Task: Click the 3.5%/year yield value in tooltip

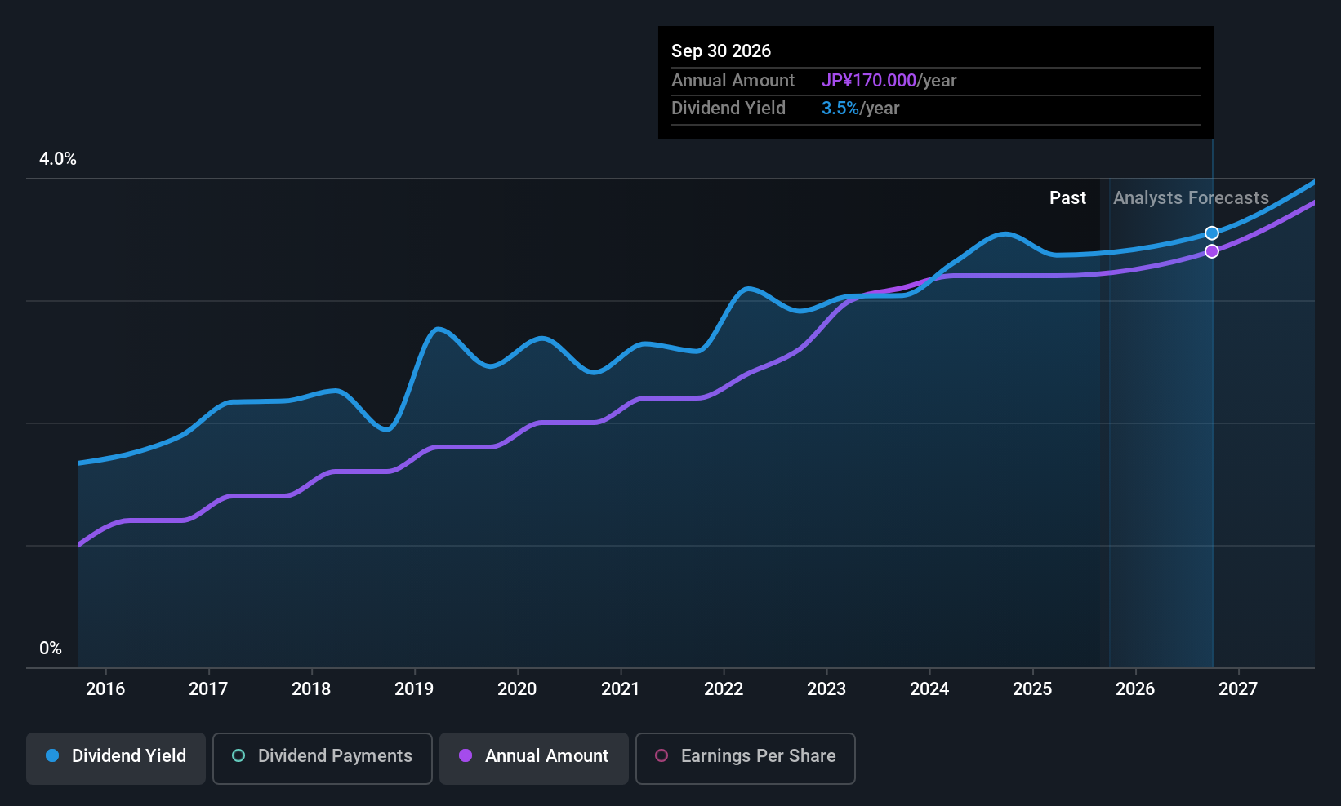Action: pos(860,108)
